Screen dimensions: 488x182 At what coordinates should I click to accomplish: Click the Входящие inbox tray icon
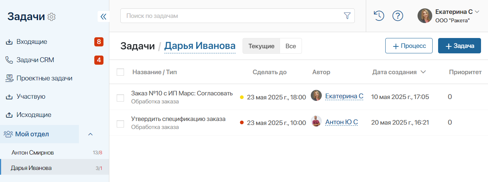9,42
